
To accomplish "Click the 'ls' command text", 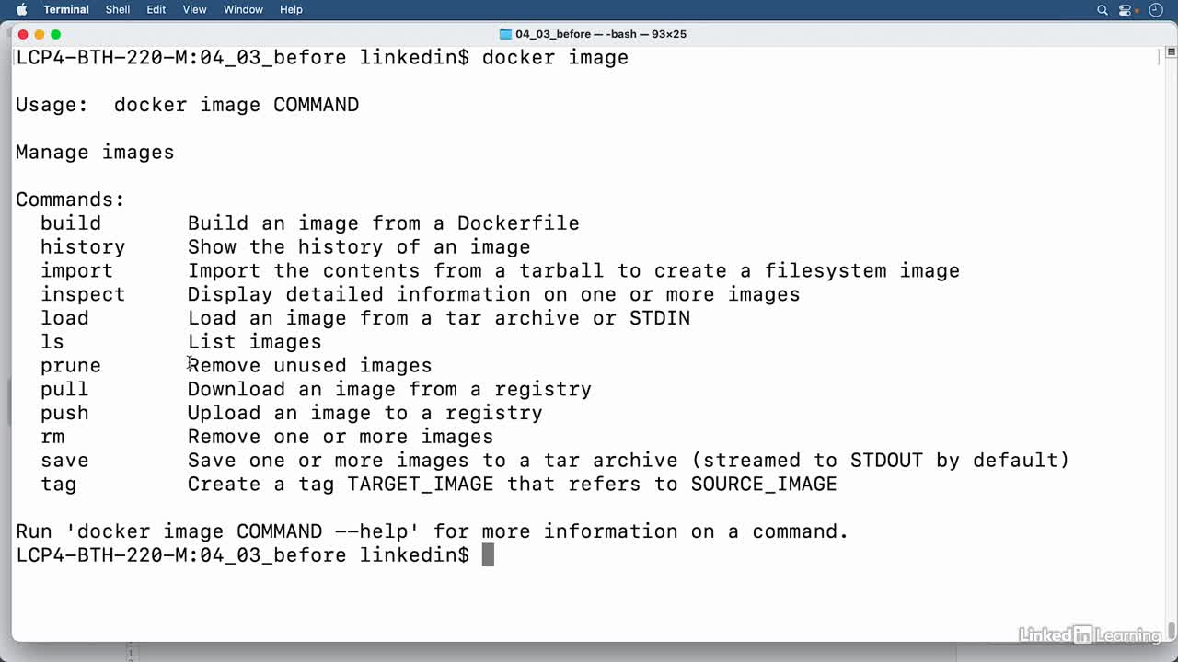I will click(52, 342).
